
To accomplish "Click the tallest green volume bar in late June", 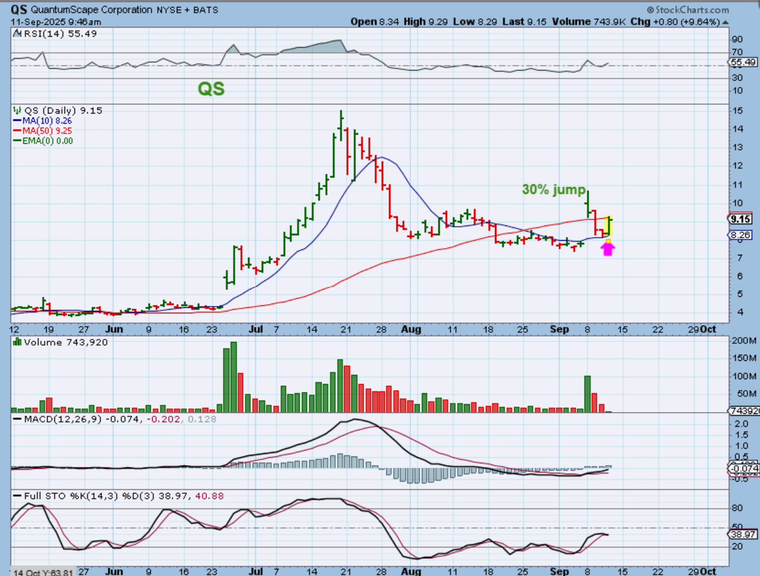I will tap(234, 377).
